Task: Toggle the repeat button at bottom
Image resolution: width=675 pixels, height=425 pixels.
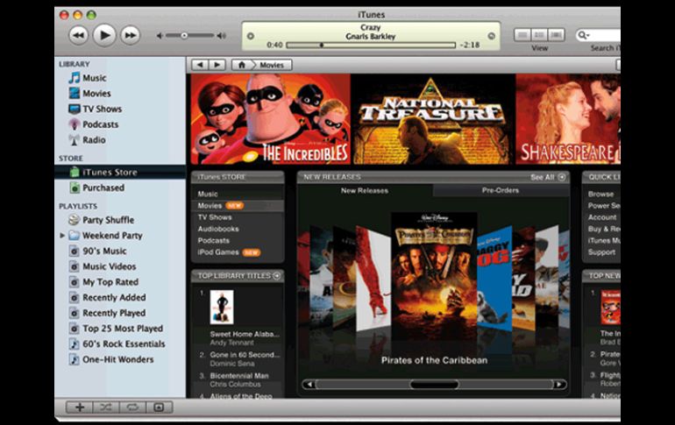Action: (x=132, y=407)
